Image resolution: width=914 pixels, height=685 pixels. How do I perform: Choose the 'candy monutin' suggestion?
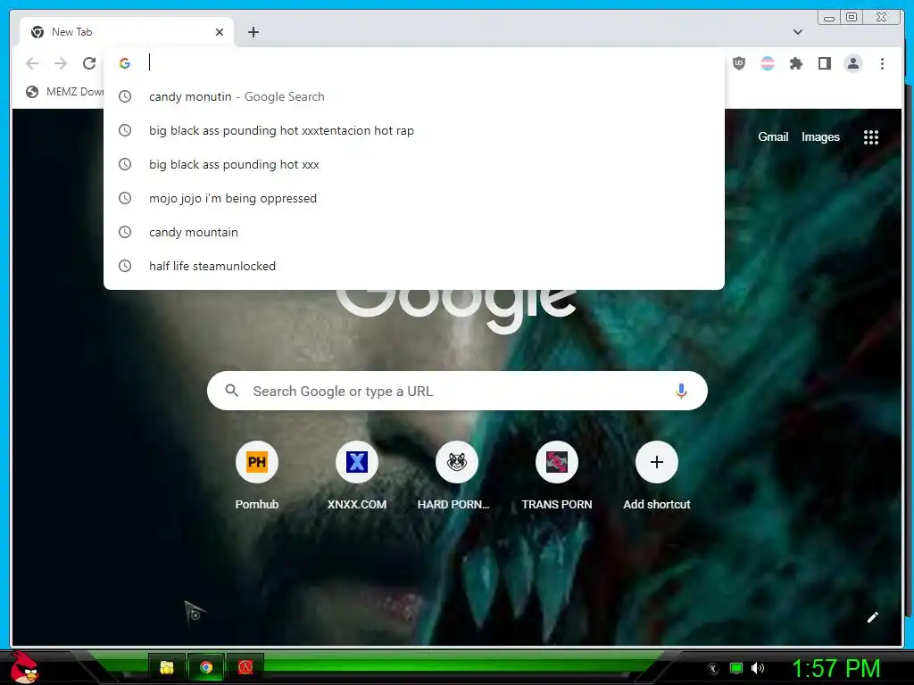click(414, 96)
